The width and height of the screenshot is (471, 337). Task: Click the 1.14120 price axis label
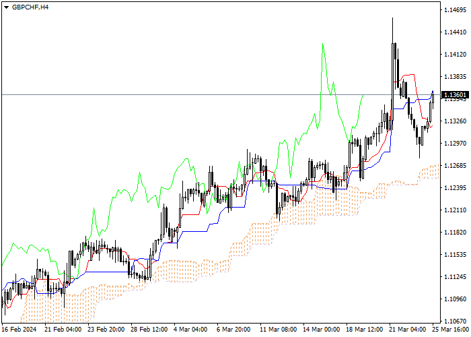tap(455, 55)
